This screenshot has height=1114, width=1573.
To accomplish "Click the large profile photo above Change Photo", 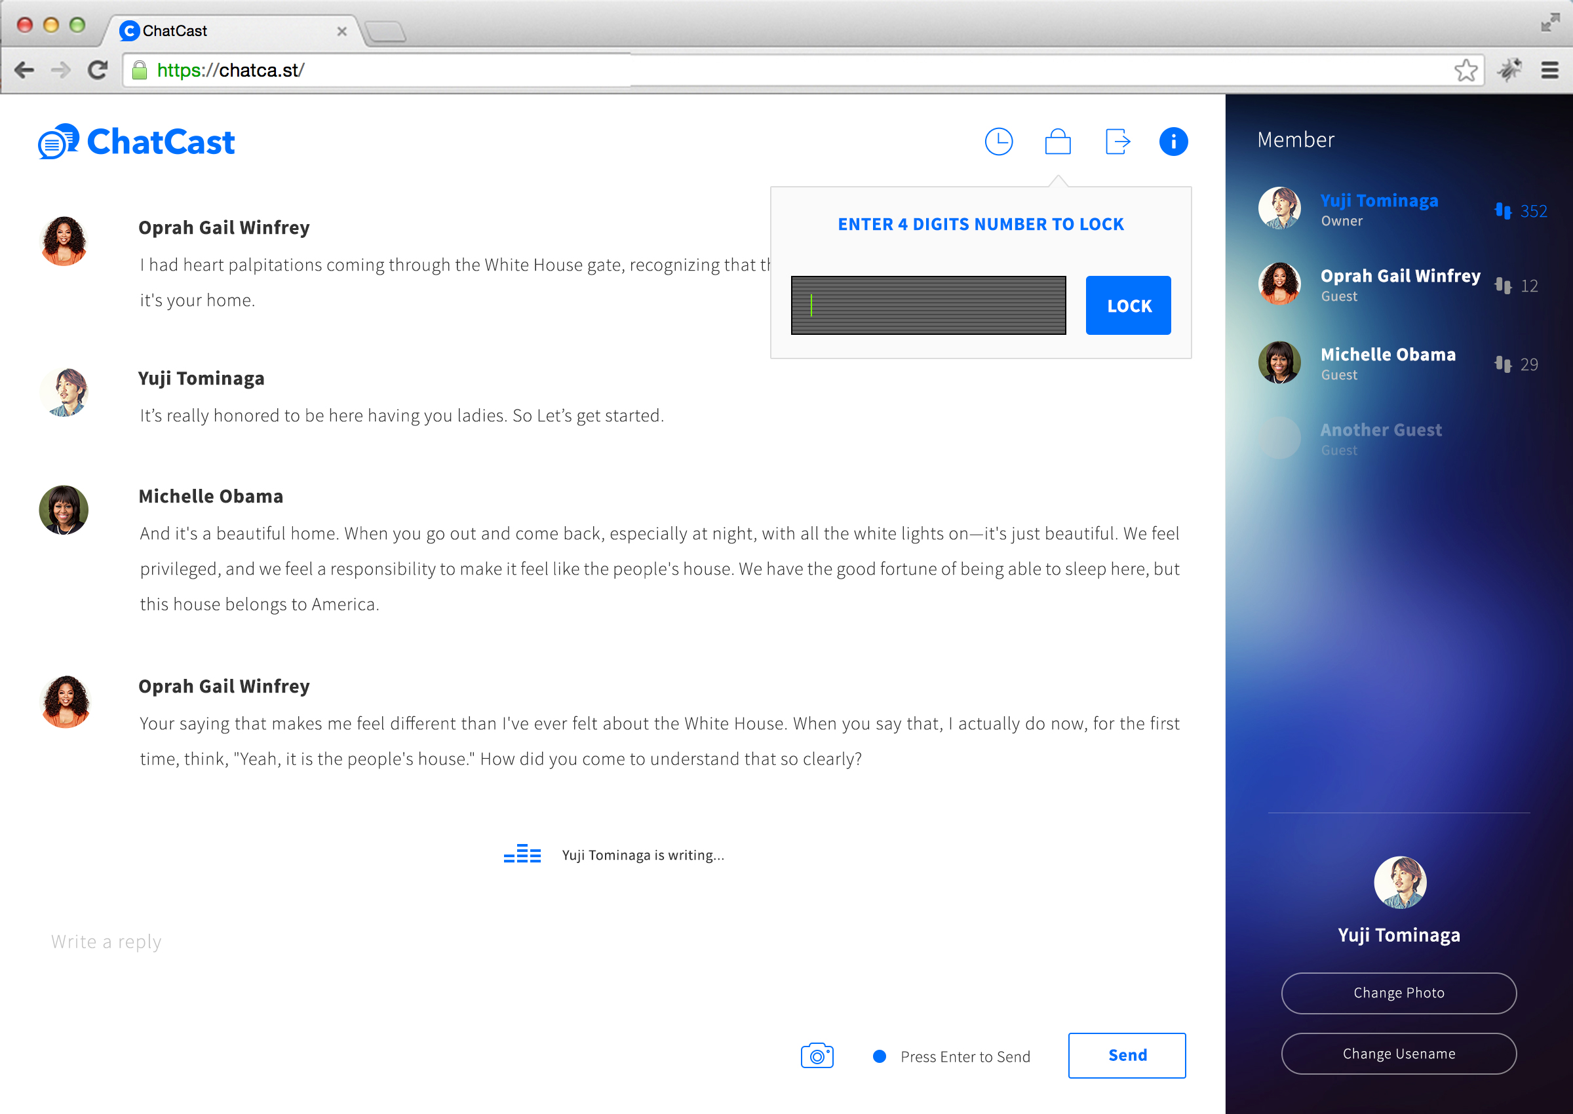I will [1399, 882].
